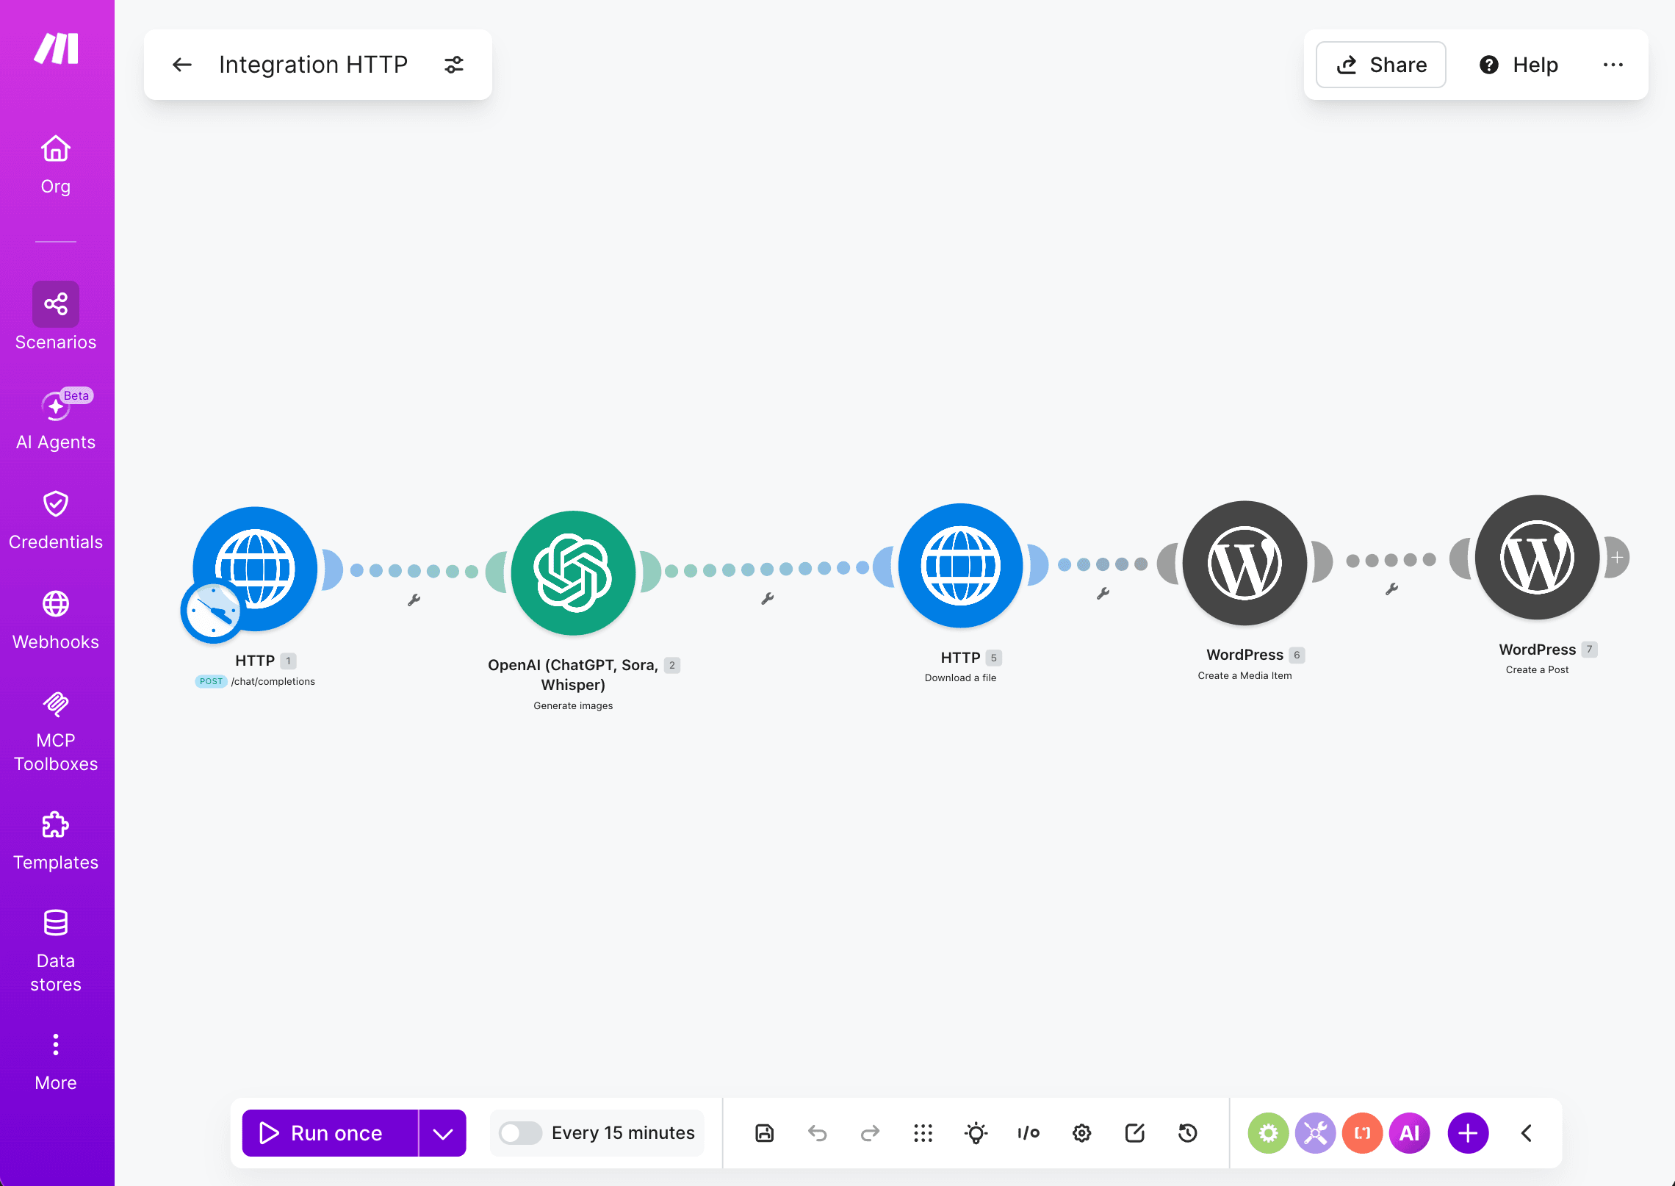Open the history clock icon
Image resolution: width=1675 pixels, height=1186 pixels.
[x=1187, y=1133]
